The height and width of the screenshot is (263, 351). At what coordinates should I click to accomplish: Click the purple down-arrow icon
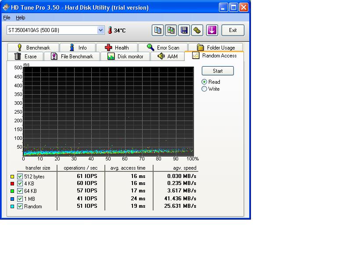212,30
